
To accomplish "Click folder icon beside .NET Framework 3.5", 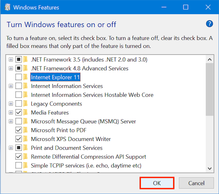I will [x=25, y=59].
